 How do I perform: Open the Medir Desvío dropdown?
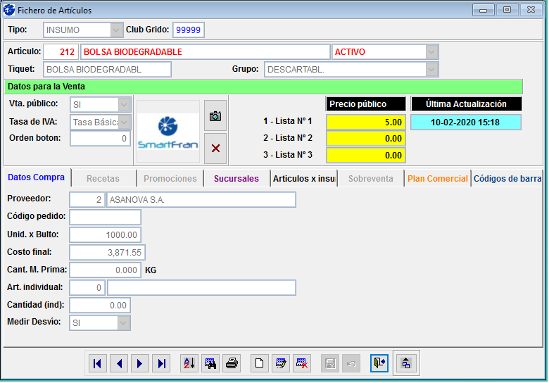(123, 322)
